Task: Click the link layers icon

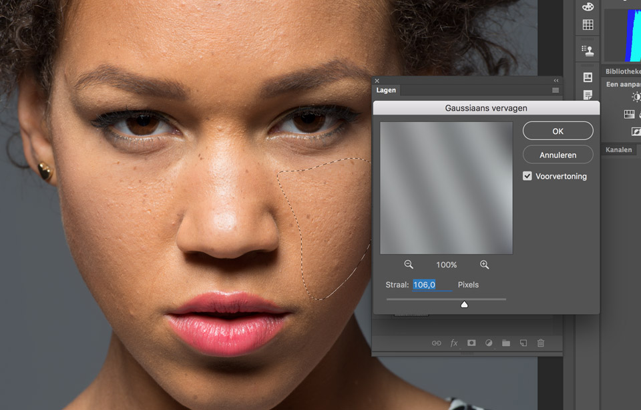Action: coord(436,343)
